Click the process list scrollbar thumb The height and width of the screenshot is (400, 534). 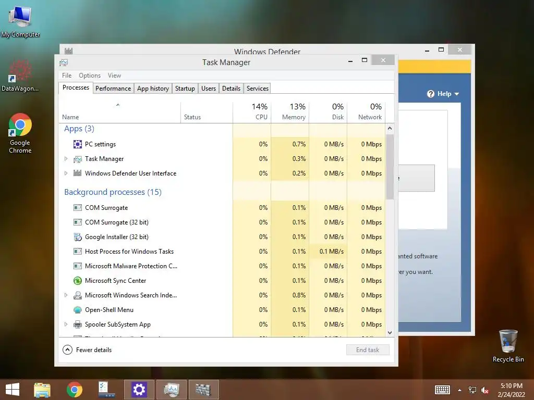pos(390,167)
